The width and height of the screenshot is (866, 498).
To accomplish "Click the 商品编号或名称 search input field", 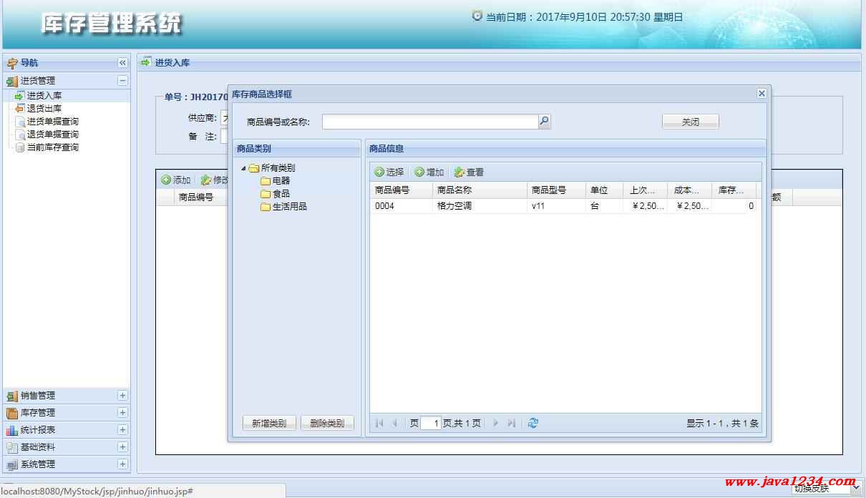I will 429,122.
